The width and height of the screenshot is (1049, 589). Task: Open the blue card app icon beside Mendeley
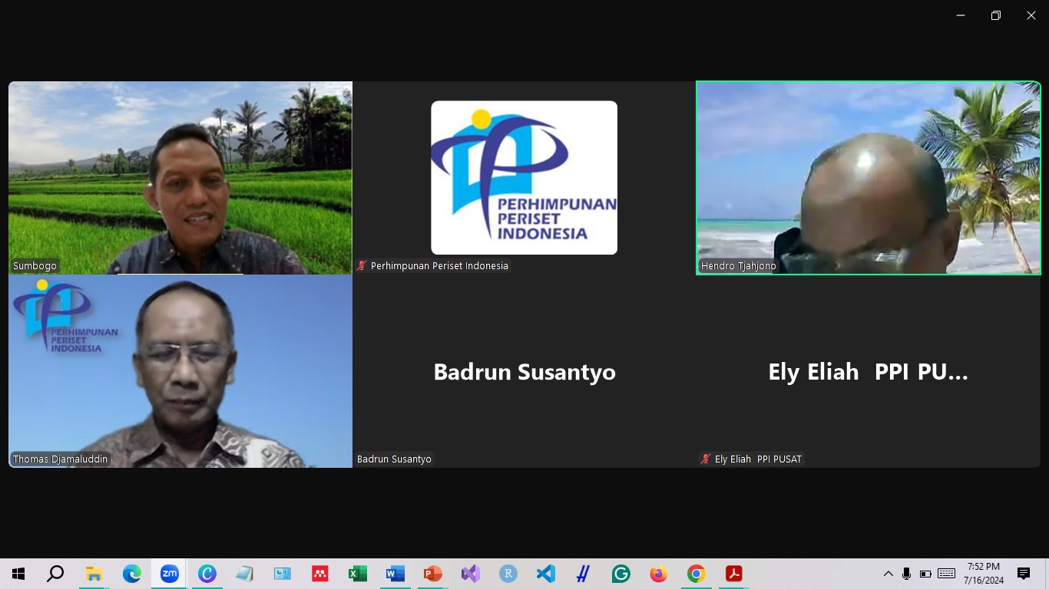pos(282,574)
